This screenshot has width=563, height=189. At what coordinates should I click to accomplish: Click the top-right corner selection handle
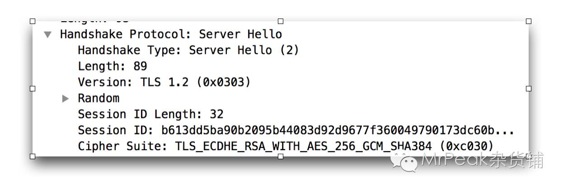click(529, 21)
